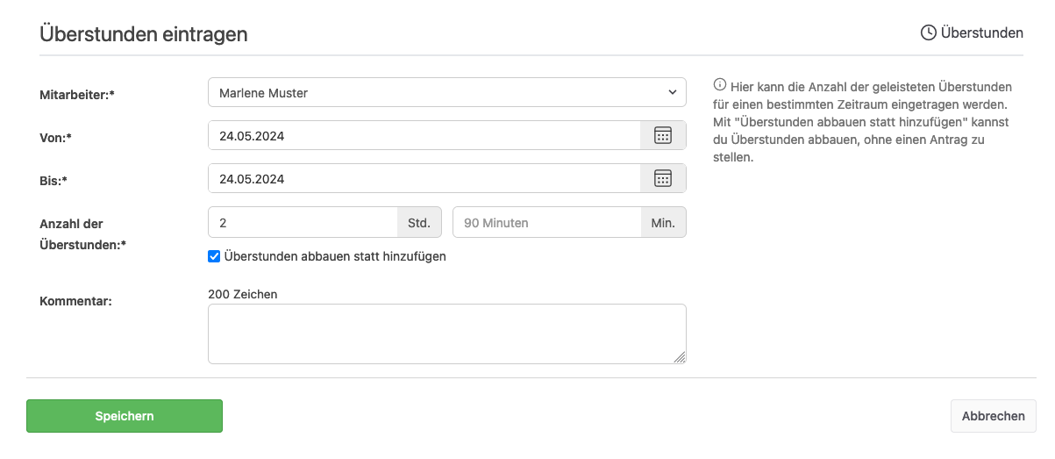Click the clock icon beside Überstunden

(x=928, y=33)
